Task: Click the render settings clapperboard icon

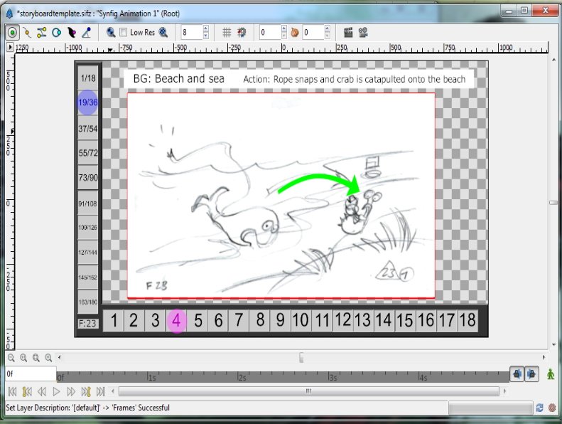Action: [349, 32]
